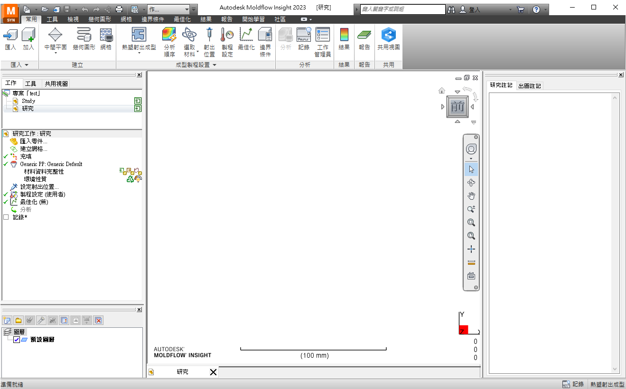Expand the 熱塑射出成型 process dropdown

[x=139, y=53]
